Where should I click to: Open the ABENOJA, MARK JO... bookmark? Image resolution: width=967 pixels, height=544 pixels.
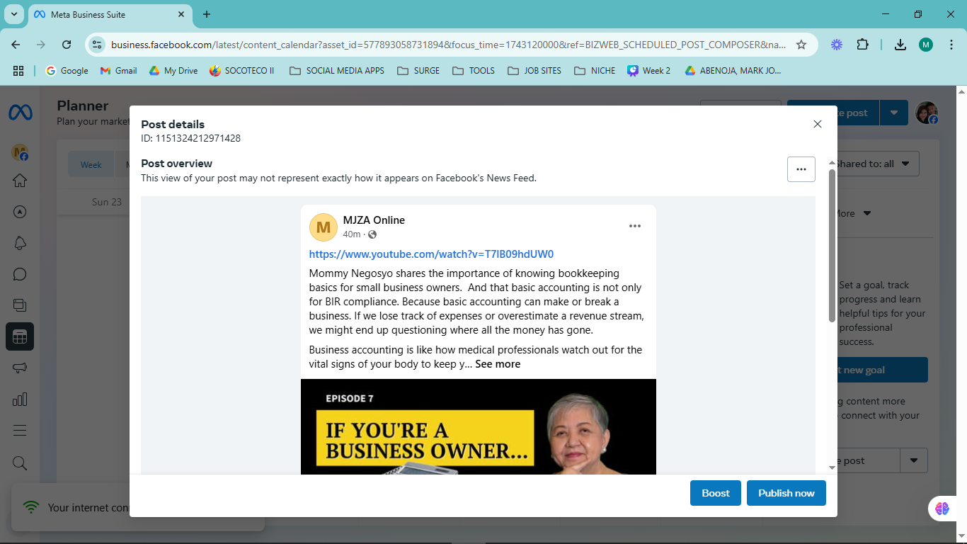click(x=733, y=71)
